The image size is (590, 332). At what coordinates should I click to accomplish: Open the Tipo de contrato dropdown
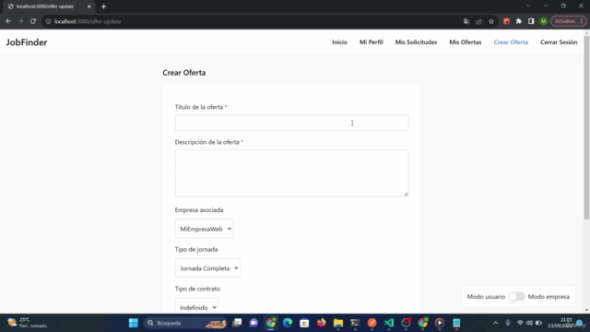click(196, 307)
